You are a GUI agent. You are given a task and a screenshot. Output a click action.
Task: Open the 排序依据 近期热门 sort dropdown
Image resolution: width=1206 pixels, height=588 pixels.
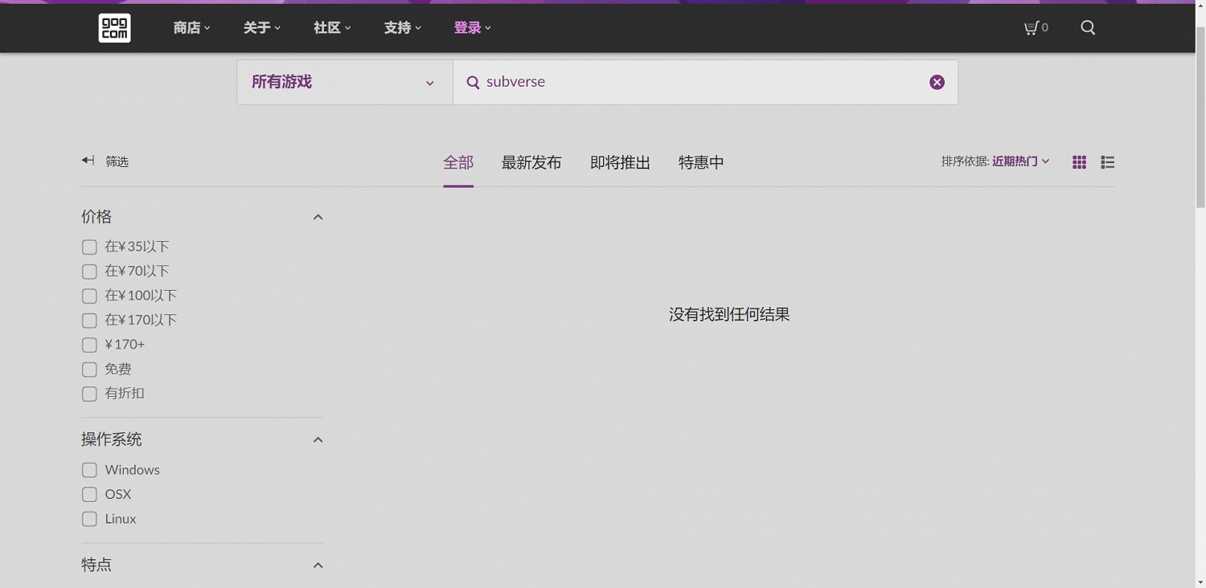[x=1019, y=161]
